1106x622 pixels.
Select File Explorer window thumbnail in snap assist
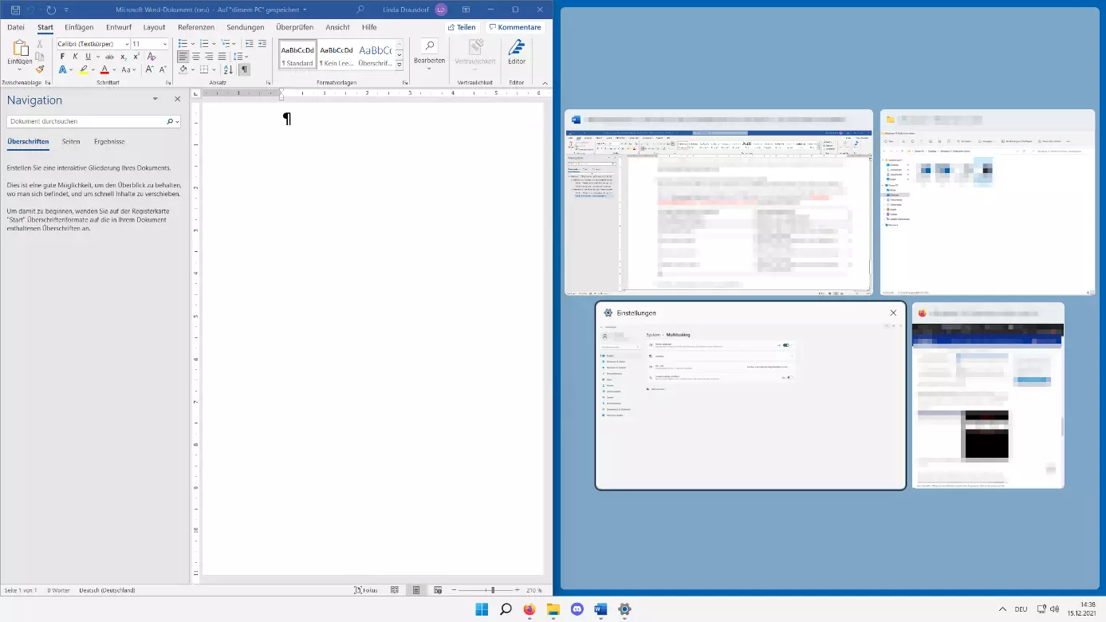(x=987, y=203)
